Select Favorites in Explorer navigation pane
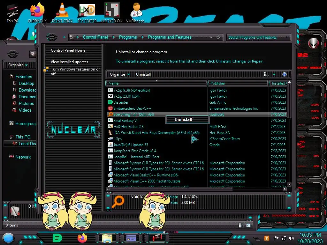The image size is (327, 245). point(24,77)
